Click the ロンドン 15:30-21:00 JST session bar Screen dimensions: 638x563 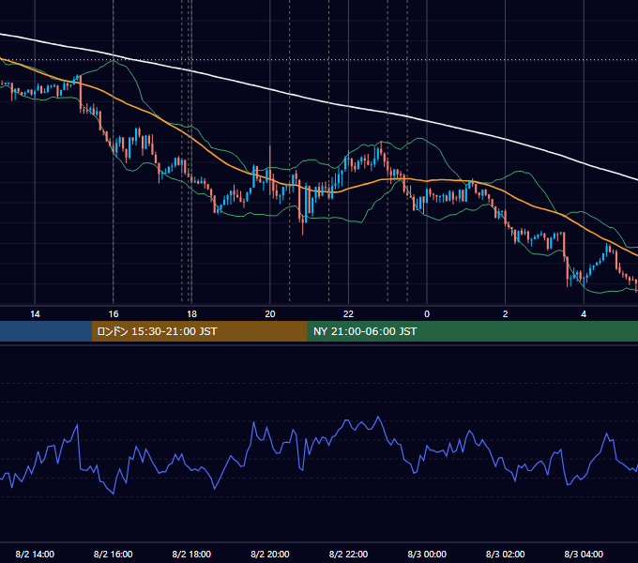point(199,331)
